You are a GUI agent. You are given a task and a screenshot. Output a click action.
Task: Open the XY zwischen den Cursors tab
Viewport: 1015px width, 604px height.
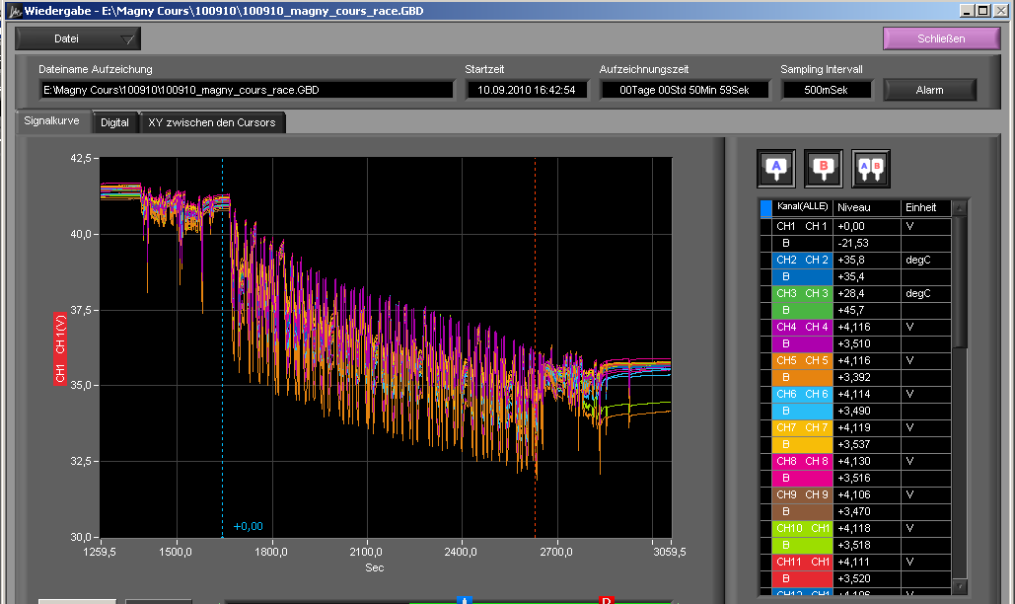211,123
